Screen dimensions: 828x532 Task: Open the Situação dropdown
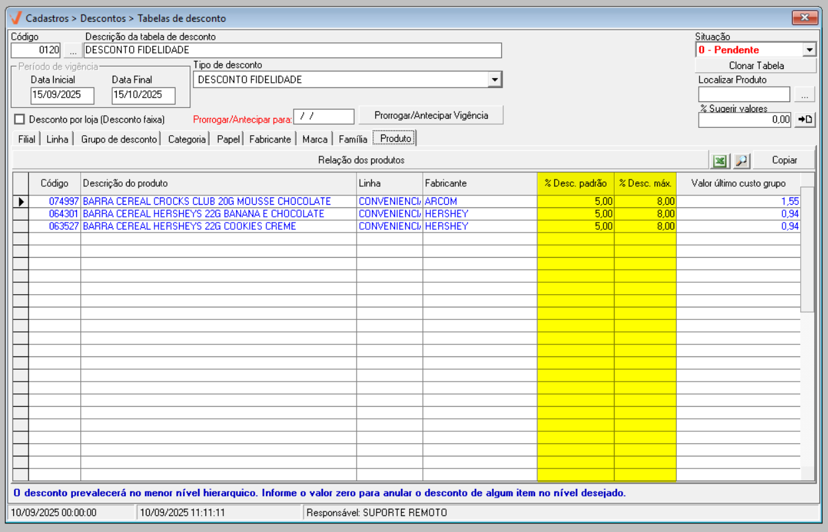pyautogui.click(x=809, y=50)
